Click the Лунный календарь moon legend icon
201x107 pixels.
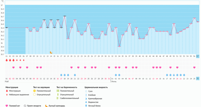point(46,106)
